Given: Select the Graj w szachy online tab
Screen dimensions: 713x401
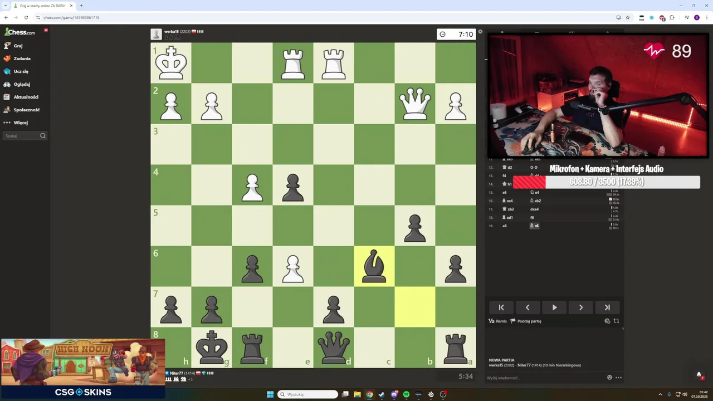Looking at the screenshot, I should coord(43,6).
